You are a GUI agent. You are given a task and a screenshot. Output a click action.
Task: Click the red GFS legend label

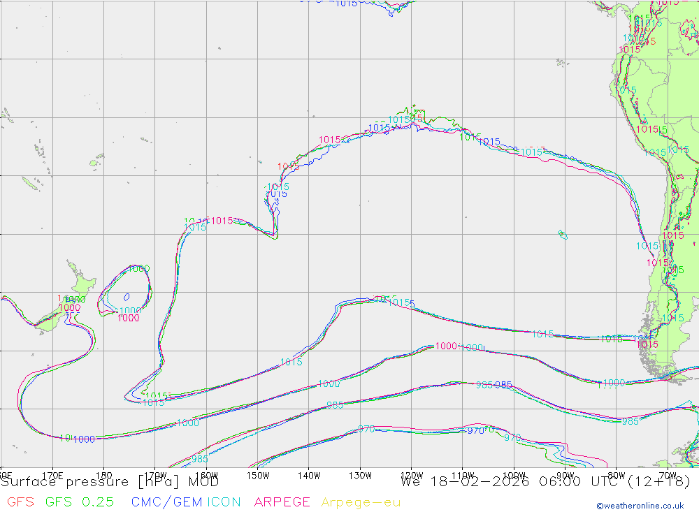point(20,502)
